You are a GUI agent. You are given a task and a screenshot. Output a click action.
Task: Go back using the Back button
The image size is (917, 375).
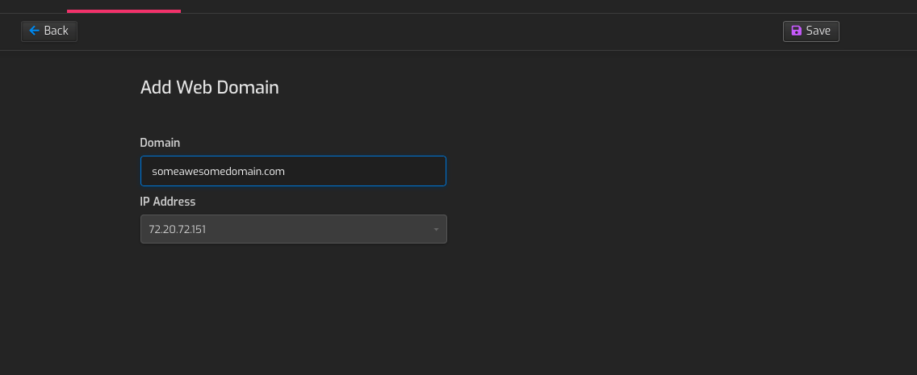pos(49,31)
